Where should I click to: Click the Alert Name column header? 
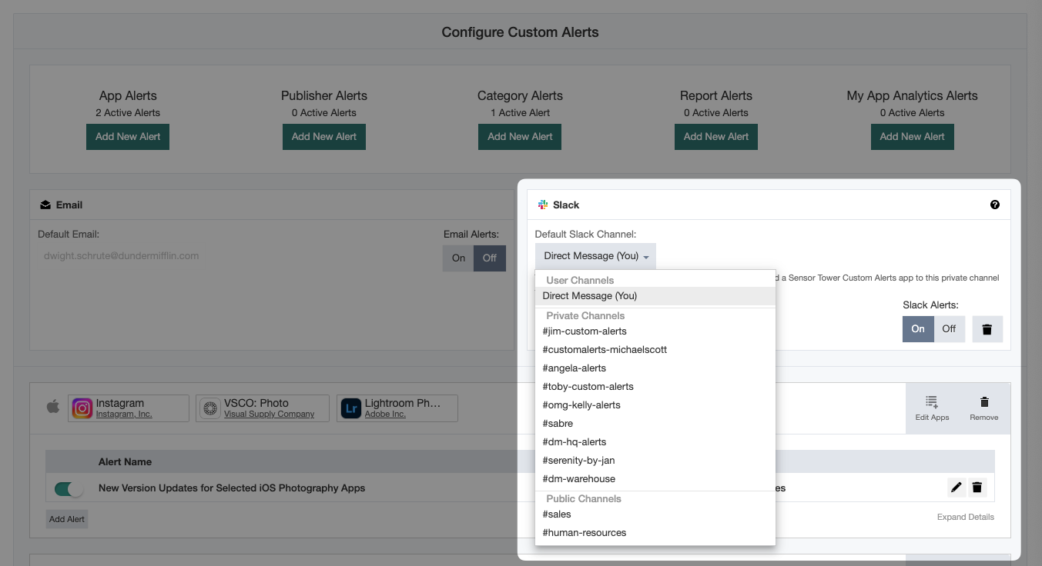(x=125, y=462)
